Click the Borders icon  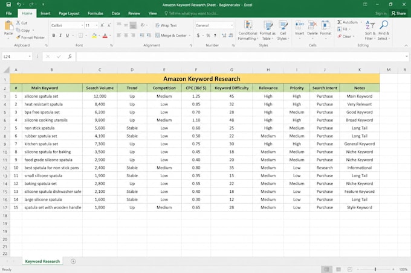pyautogui.click(x=81, y=36)
